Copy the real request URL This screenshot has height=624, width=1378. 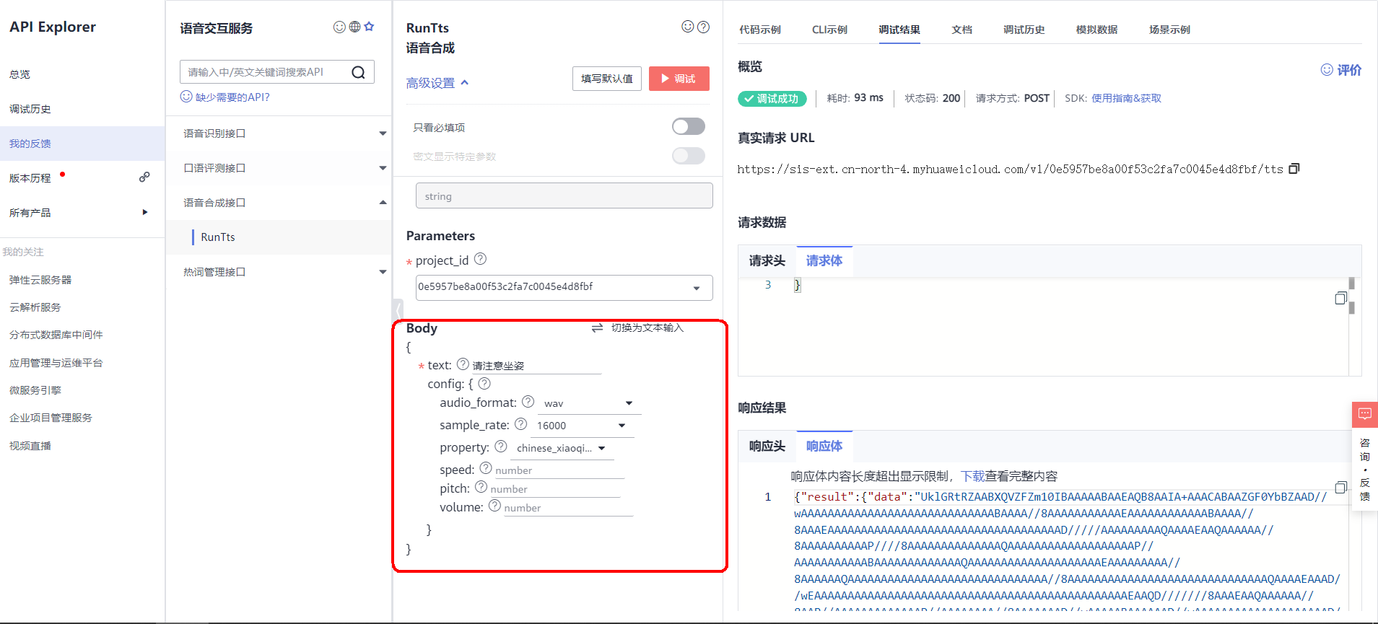pyautogui.click(x=1294, y=169)
